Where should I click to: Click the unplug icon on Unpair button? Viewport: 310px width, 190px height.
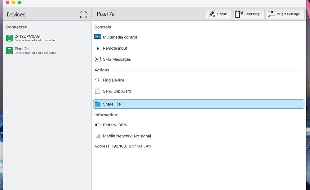(212, 14)
